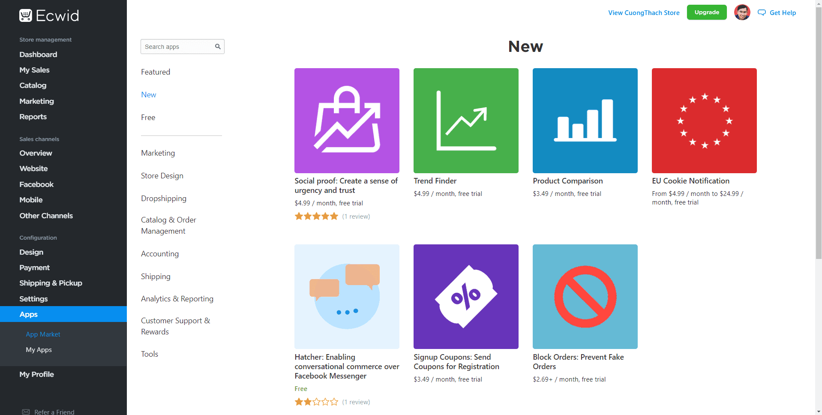Open the Store Design app category
Viewport: 822px width, 415px height.
pyautogui.click(x=162, y=176)
